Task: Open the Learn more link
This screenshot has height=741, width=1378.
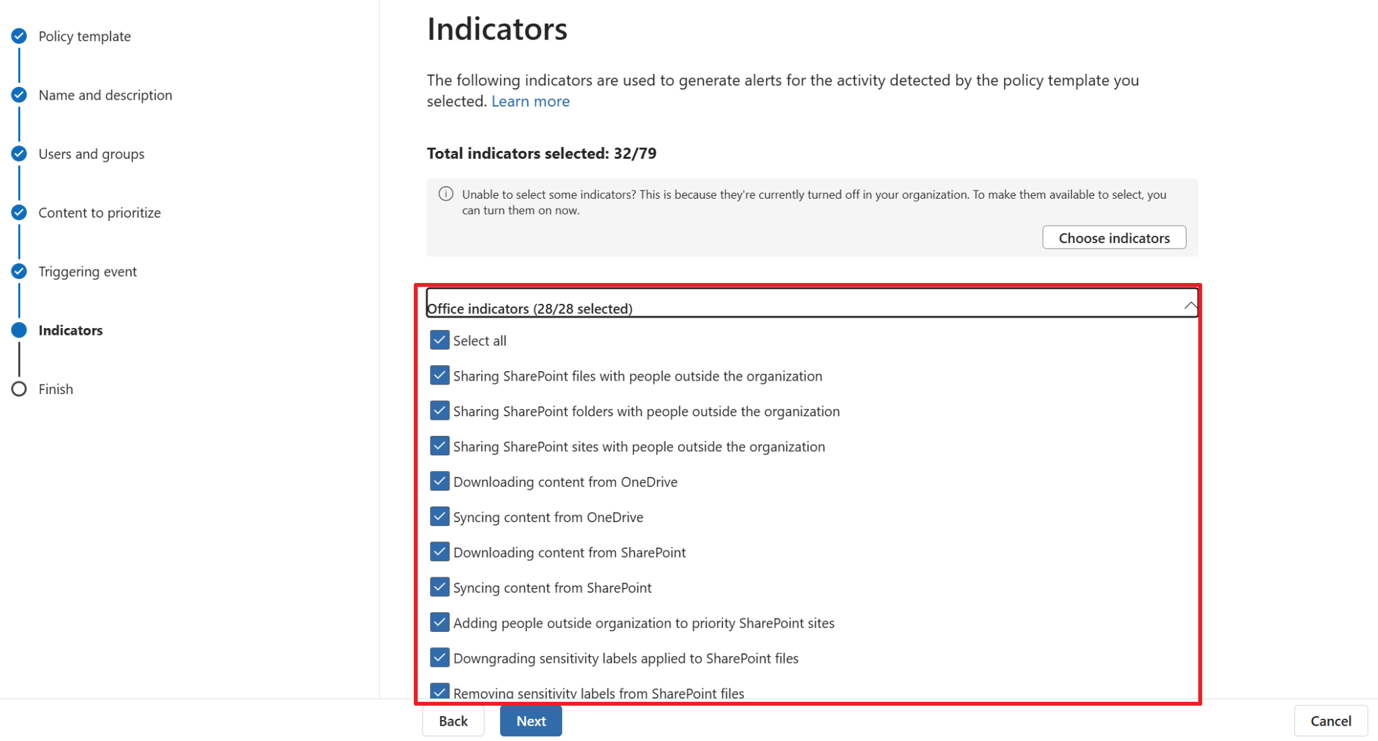Action: [x=530, y=101]
